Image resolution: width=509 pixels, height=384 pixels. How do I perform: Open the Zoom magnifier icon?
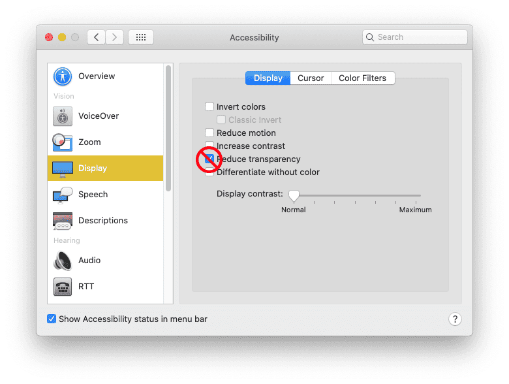63,142
